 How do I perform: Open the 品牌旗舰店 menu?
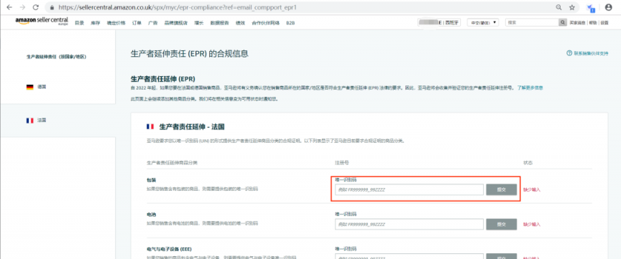pyautogui.click(x=176, y=23)
